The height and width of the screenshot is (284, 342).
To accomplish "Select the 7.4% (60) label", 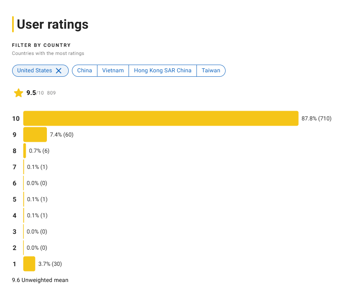I will 62,135.
